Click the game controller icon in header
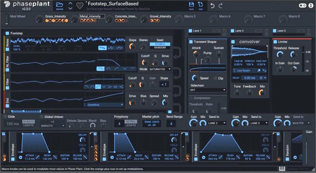Viewport: 316px width, 173px height. pos(302,5)
